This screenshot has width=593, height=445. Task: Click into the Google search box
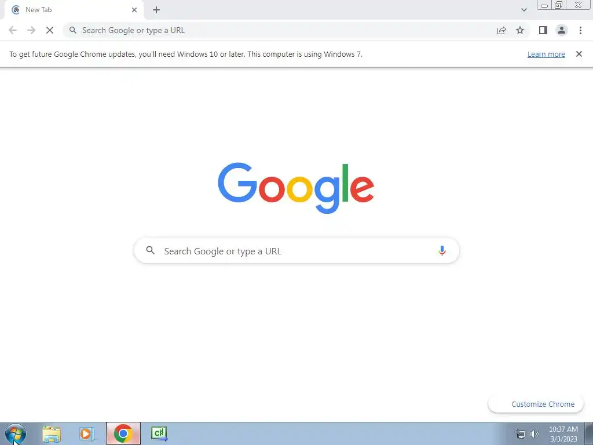pos(296,250)
